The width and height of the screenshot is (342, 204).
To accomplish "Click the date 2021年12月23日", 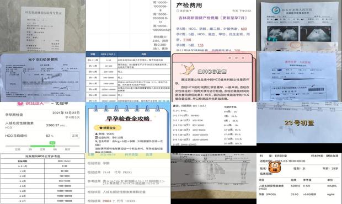I will [66, 112].
